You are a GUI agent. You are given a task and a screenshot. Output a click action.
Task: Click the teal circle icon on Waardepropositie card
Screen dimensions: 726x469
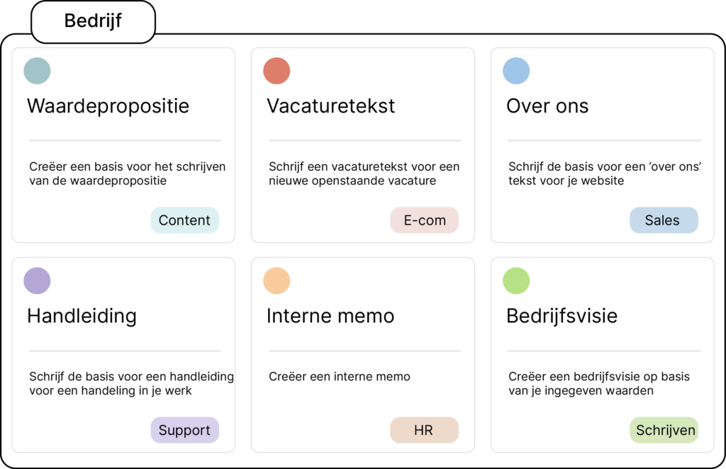coord(37,71)
